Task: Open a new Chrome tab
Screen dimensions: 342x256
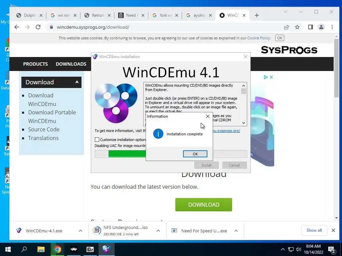Action: tap(257, 15)
